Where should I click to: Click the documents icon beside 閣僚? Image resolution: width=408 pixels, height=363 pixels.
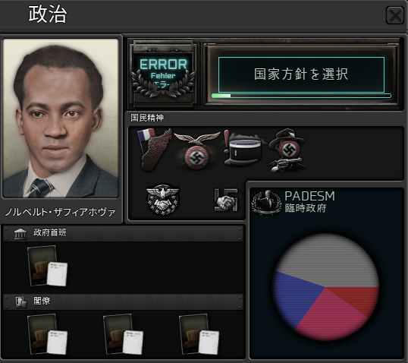pyautogui.click(x=20, y=302)
